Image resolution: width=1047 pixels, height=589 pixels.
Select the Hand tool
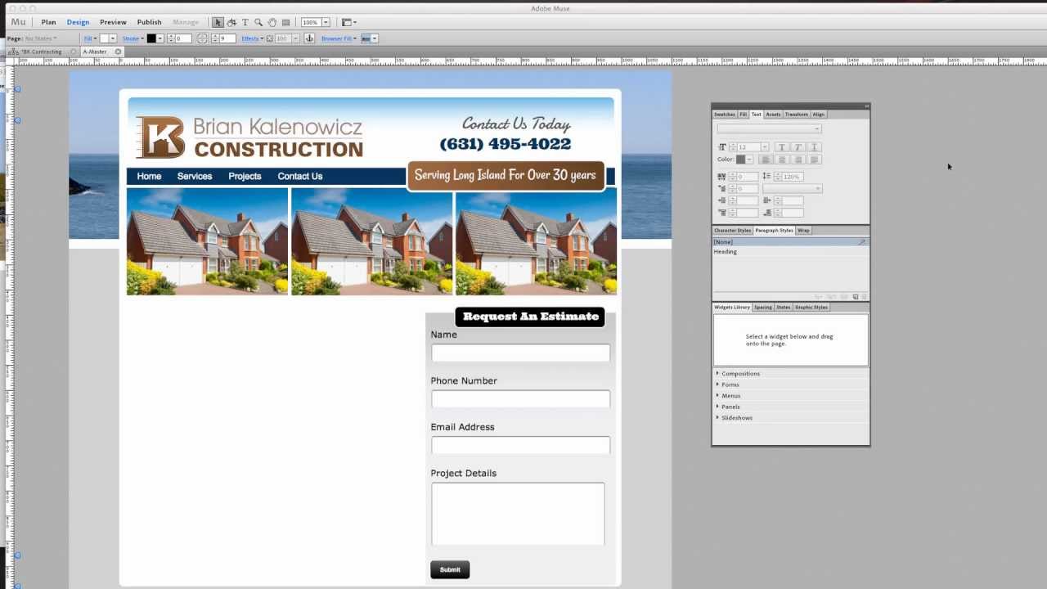[x=272, y=22]
